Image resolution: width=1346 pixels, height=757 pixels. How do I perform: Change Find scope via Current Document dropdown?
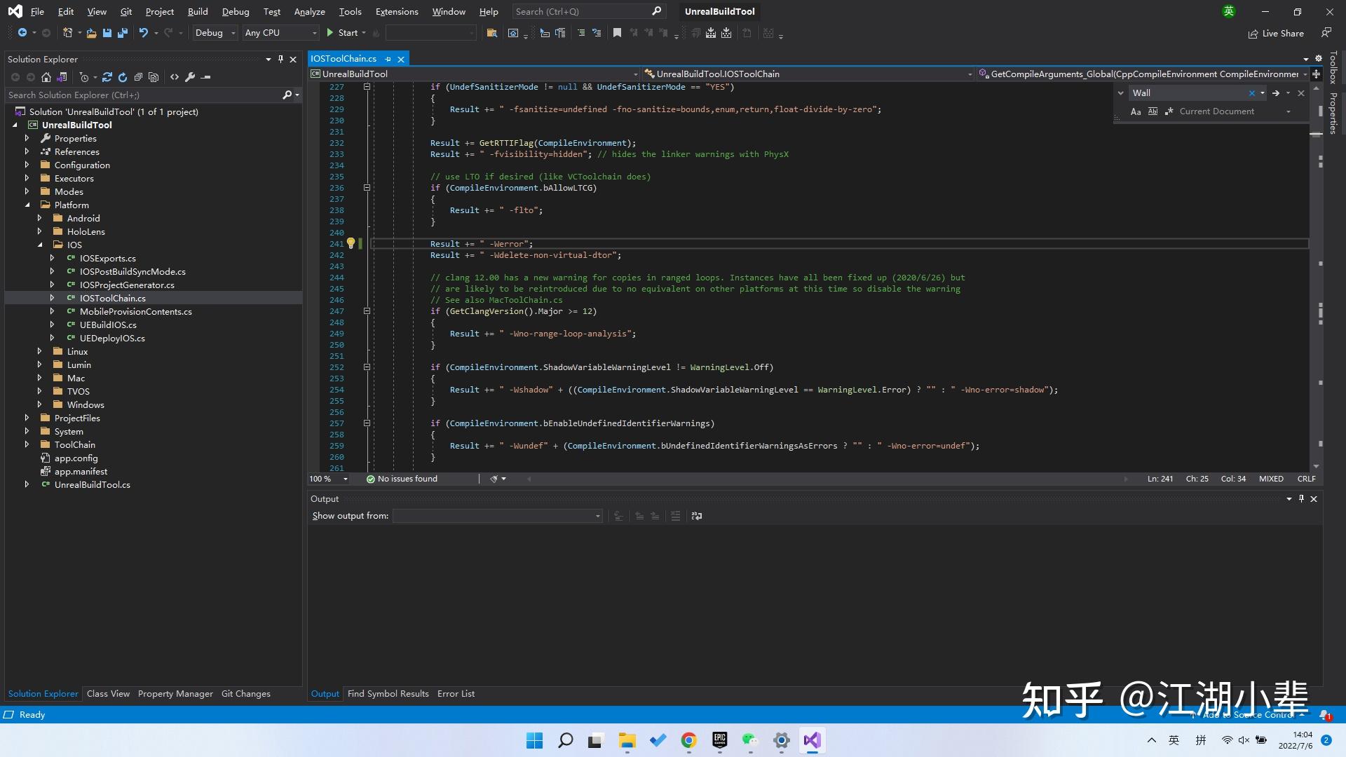[1289, 111]
